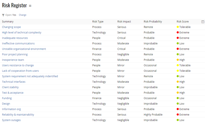Open the High level of technical complexity risk
205x125 pixels.
22,32
